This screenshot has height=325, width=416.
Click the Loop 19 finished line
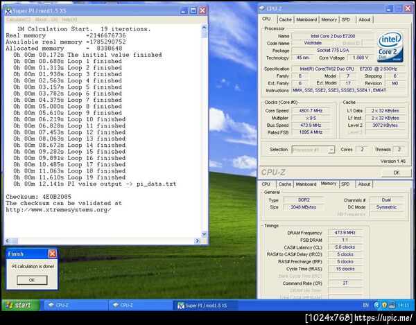(69, 177)
